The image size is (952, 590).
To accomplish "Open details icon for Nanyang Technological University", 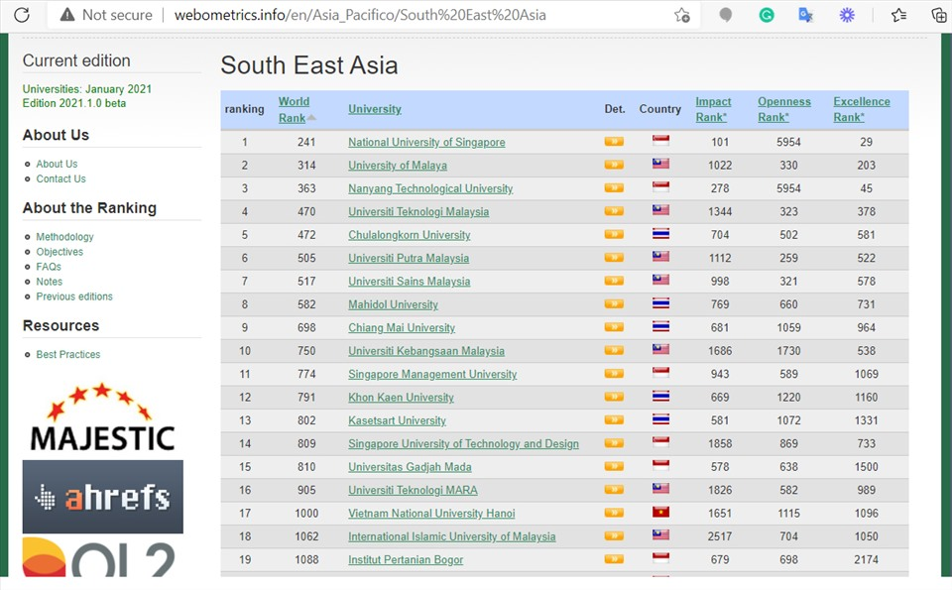I will pos(614,187).
